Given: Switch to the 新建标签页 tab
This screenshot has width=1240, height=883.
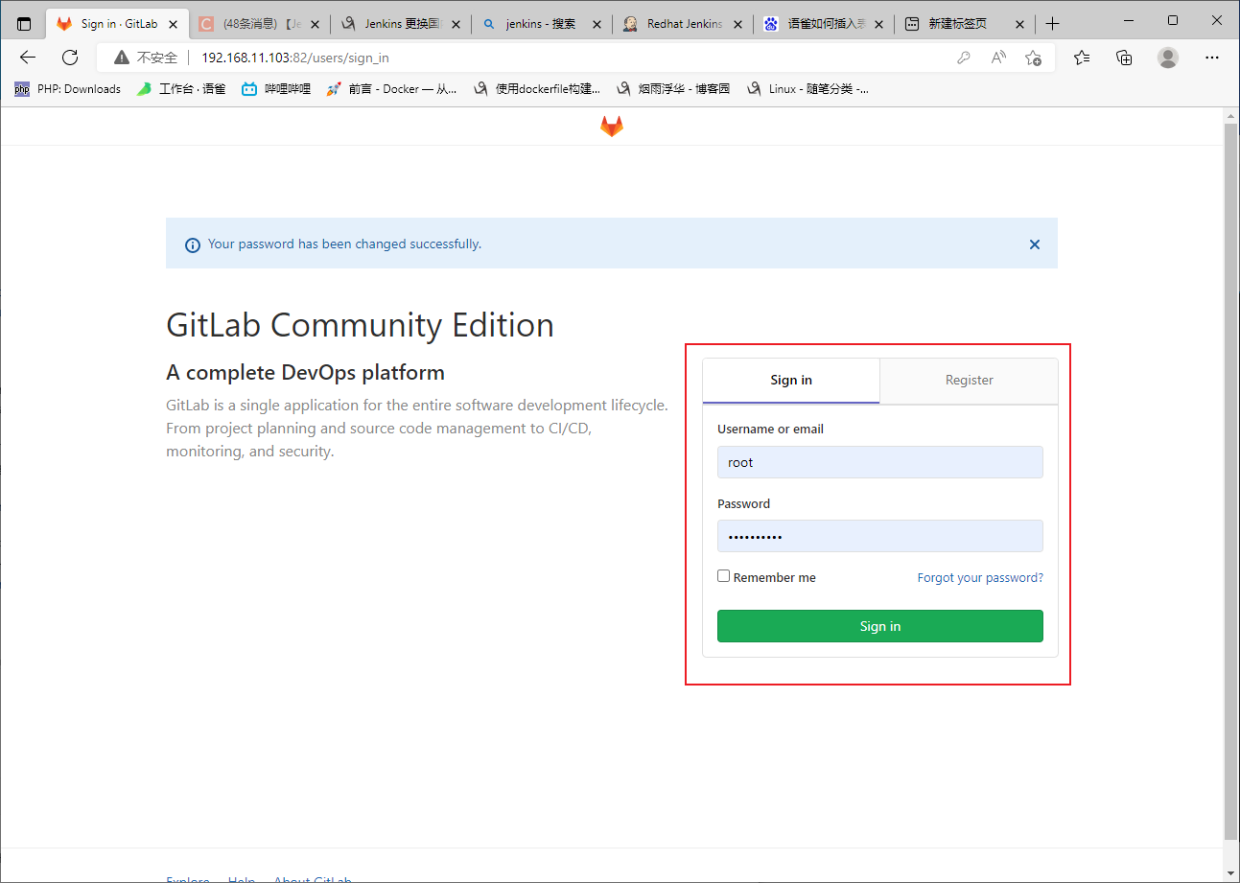Looking at the screenshot, I should click(966, 24).
